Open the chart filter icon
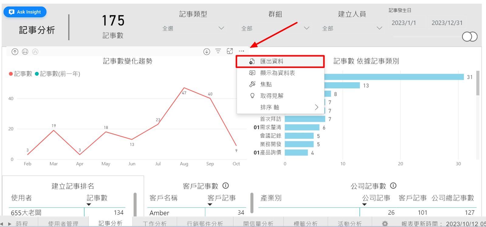This screenshot has width=486, height=227. click(x=218, y=51)
